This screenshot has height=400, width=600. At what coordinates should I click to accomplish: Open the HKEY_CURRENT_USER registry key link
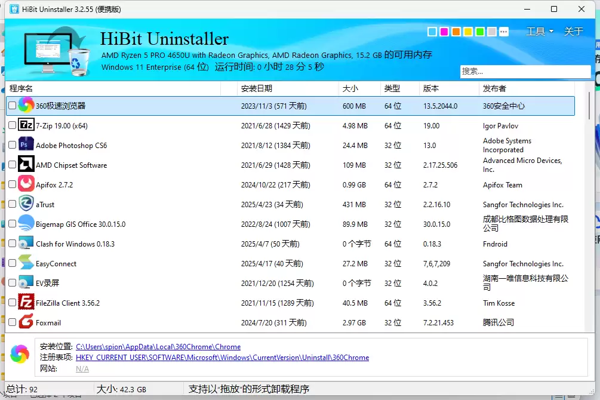(x=222, y=357)
